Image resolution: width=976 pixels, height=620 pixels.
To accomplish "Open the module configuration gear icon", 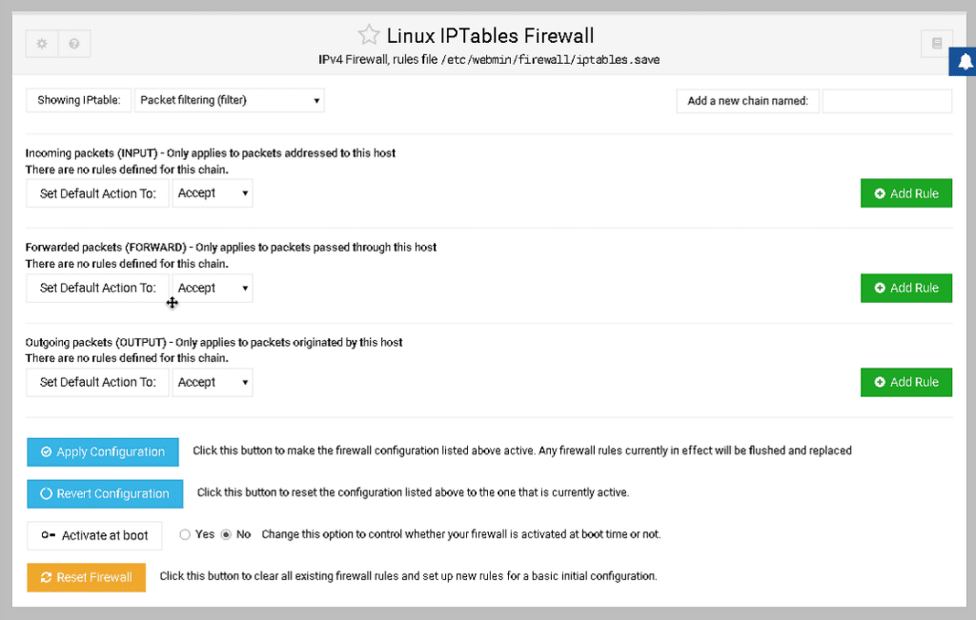I will (x=41, y=42).
